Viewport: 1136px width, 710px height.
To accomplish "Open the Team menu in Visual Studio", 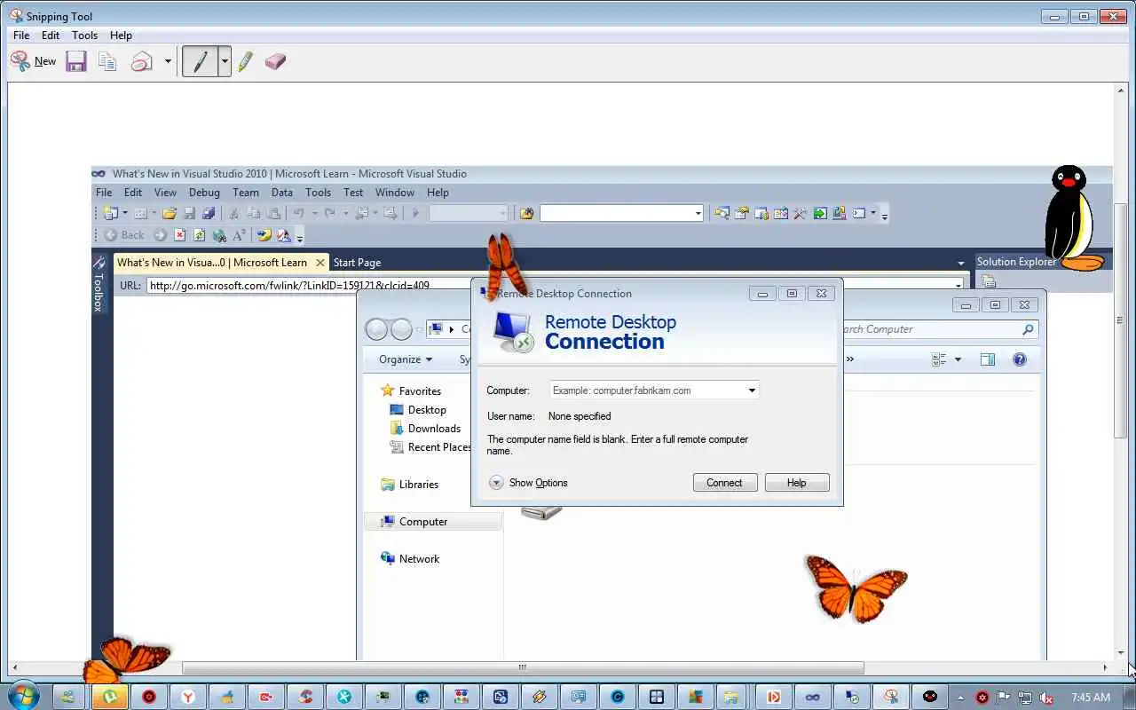I will click(x=246, y=192).
